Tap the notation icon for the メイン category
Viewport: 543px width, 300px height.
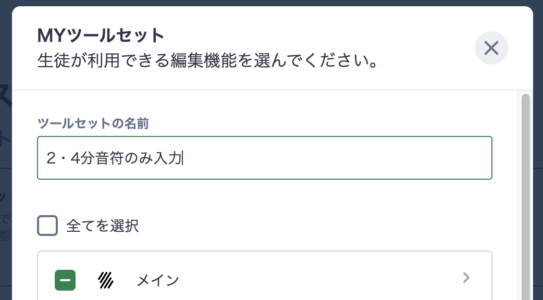[105, 280]
